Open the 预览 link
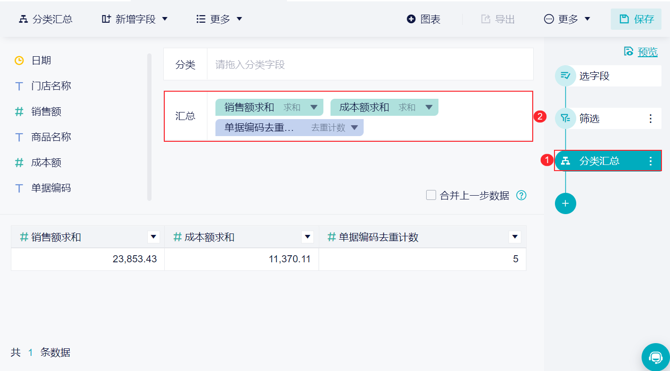Viewport: 670px width, 371px height. (647, 52)
